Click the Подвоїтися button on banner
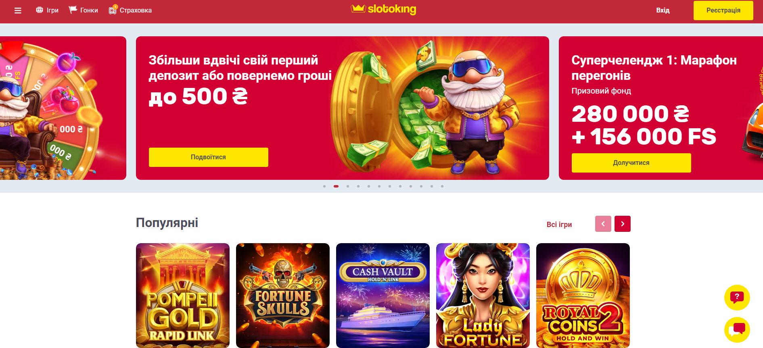 point(209,157)
